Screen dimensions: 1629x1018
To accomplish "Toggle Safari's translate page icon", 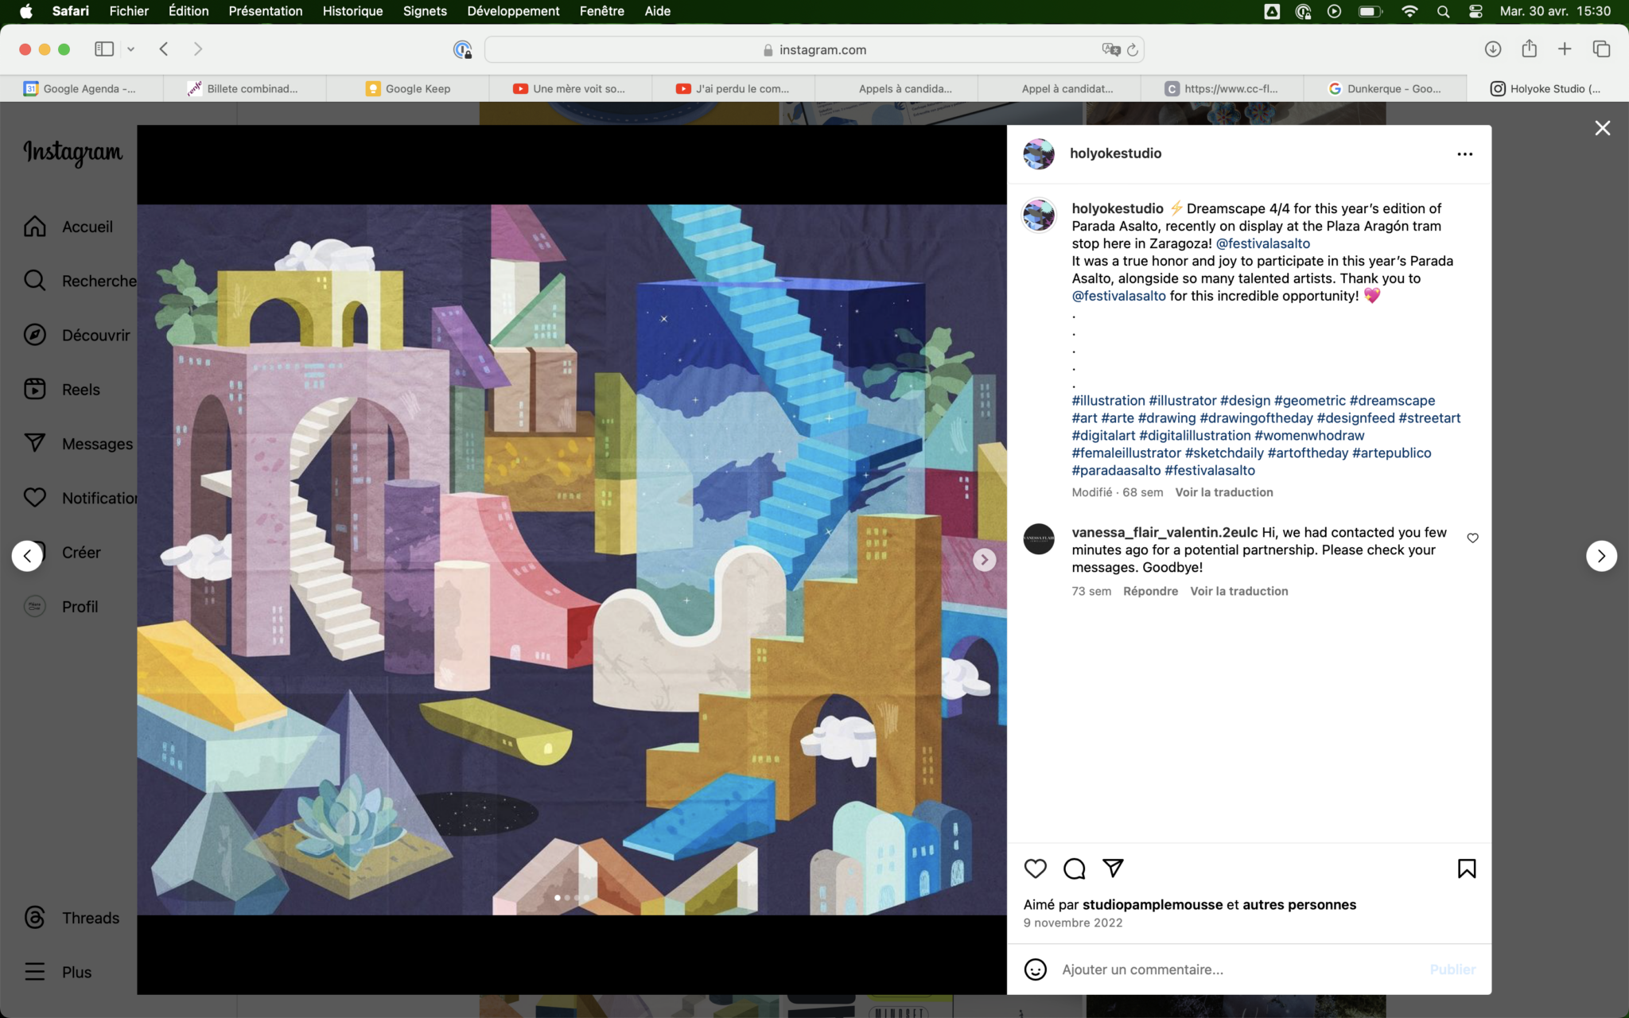I will [1110, 49].
